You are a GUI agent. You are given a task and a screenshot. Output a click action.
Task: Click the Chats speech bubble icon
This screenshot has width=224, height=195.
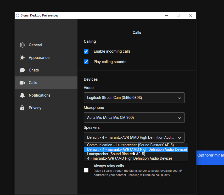[22, 70]
